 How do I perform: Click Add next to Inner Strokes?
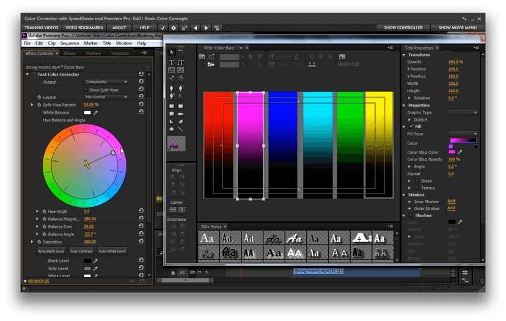[x=452, y=201]
